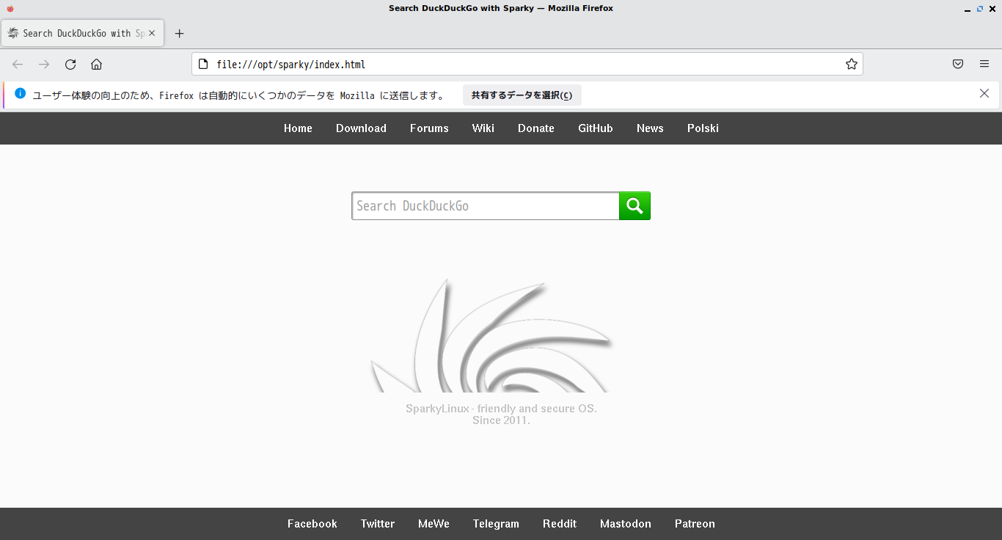Viewport: 1002px width, 540px height.
Task: Open a new tab with plus button
Action: 179,33
